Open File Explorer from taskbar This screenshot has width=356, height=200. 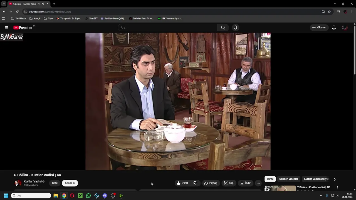point(56,196)
